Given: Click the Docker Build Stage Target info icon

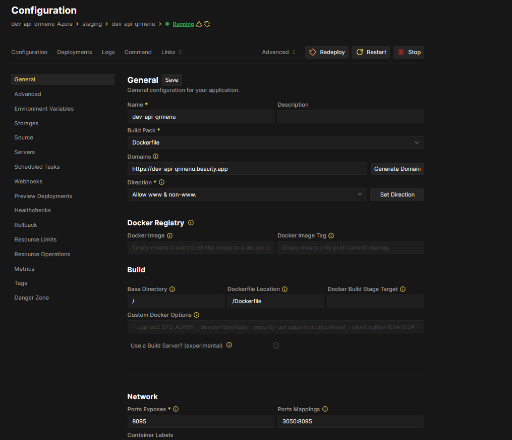Looking at the screenshot, I should click(x=403, y=289).
